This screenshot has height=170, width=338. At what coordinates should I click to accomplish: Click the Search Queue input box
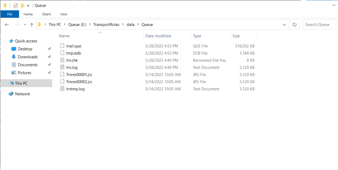point(320,24)
